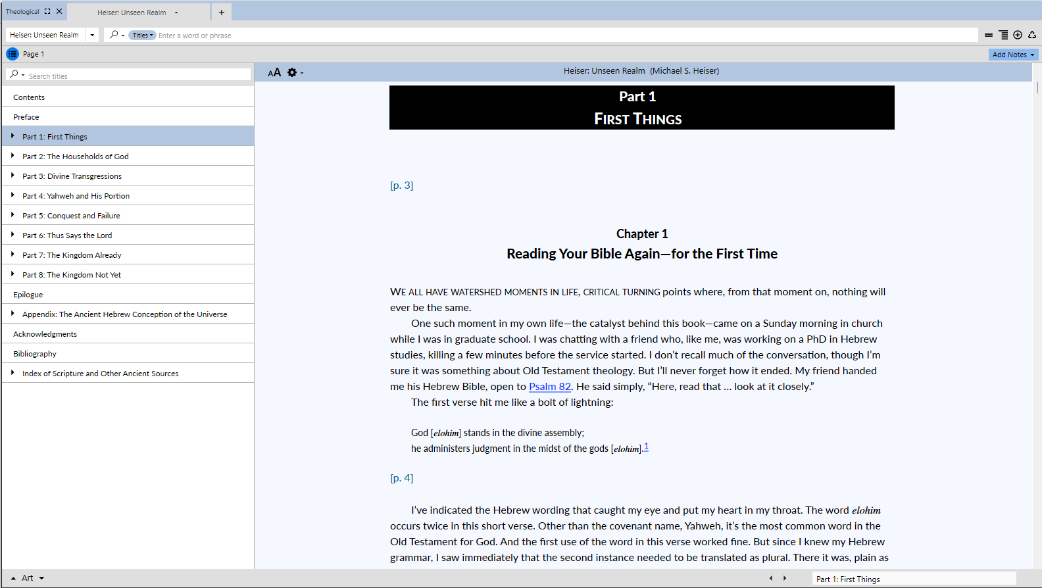
Task: Open the Titles search scope dropdown
Action: point(142,36)
